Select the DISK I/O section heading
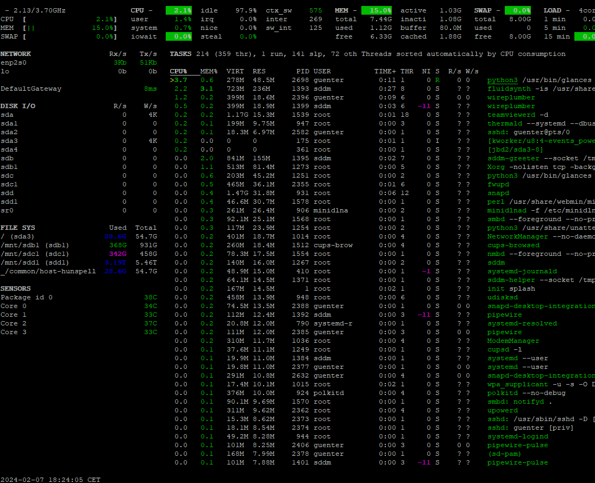Screen dimensions: 595x483 (18, 106)
